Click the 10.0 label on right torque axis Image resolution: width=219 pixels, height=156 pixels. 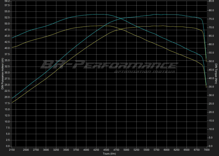pyautogui.click(x=211, y=129)
